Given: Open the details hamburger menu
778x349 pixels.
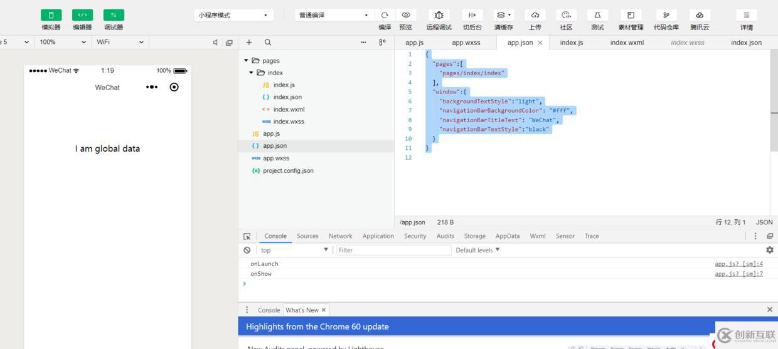Looking at the screenshot, I should 746,15.
